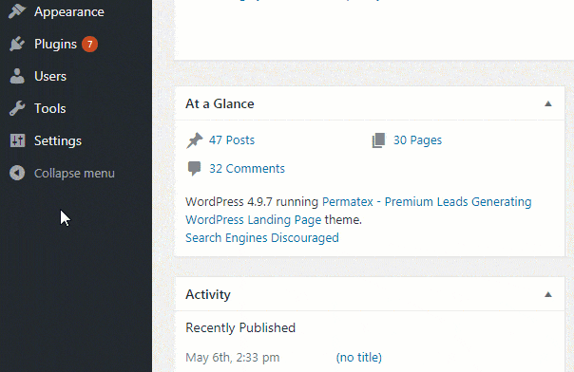Image resolution: width=574 pixels, height=372 pixels.
Task: Click the comment bubble icon
Action: 194,169
